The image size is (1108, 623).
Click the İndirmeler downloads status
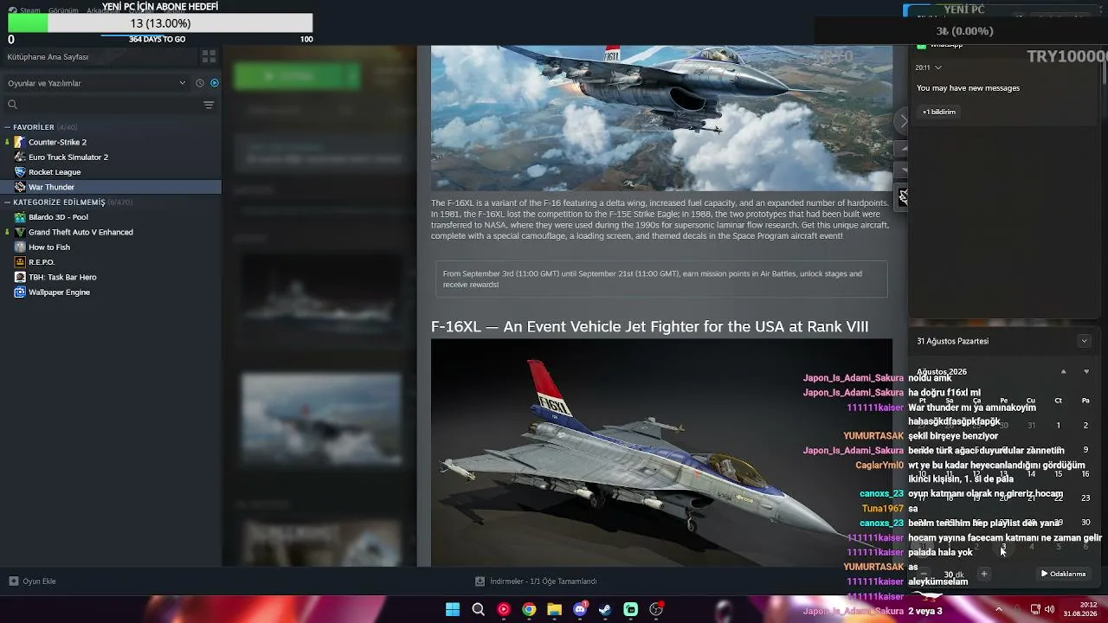point(537,581)
